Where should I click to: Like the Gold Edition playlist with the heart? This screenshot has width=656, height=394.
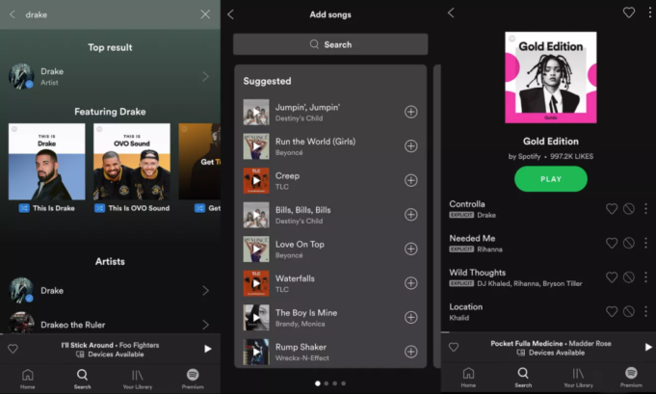pos(629,13)
